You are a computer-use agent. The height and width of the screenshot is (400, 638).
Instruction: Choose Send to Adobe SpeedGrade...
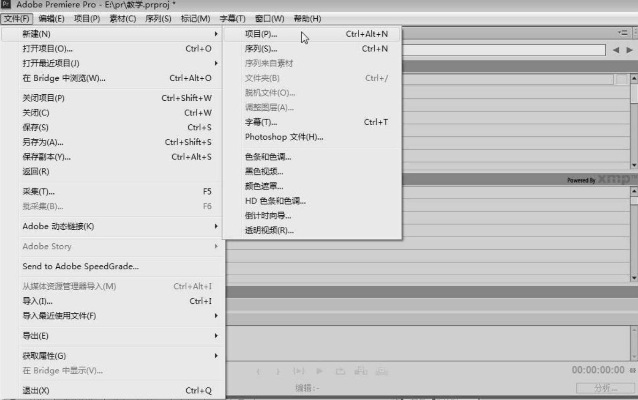point(113,267)
